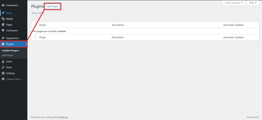Viewport: 262px width, 120px height.
Task: Expand the Help dropdown tab
Action: [x=253, y=3]
